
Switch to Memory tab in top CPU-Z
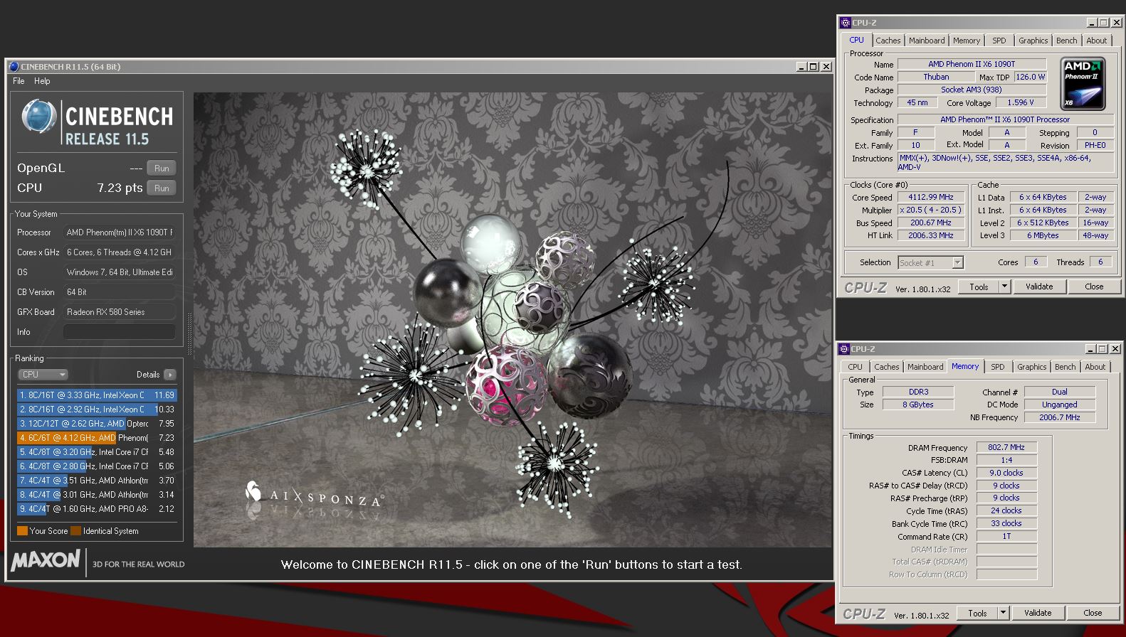click(967, 41)
